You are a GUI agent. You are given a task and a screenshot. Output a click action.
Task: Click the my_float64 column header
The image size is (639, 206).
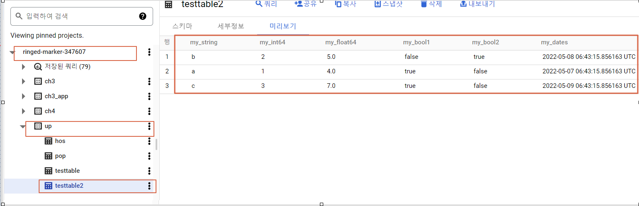point(341,42)
